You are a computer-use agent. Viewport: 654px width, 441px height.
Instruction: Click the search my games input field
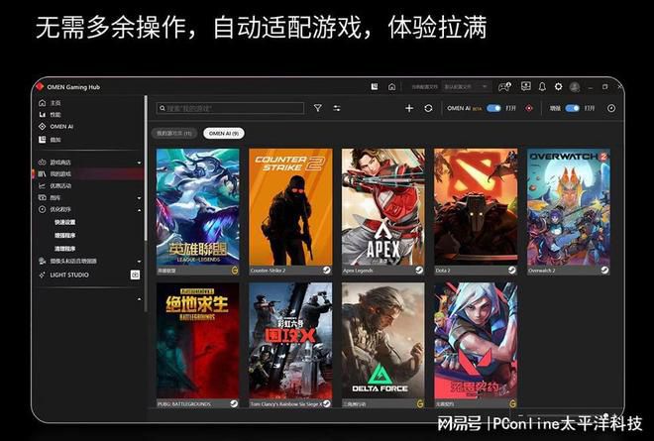tap(230, 108)
